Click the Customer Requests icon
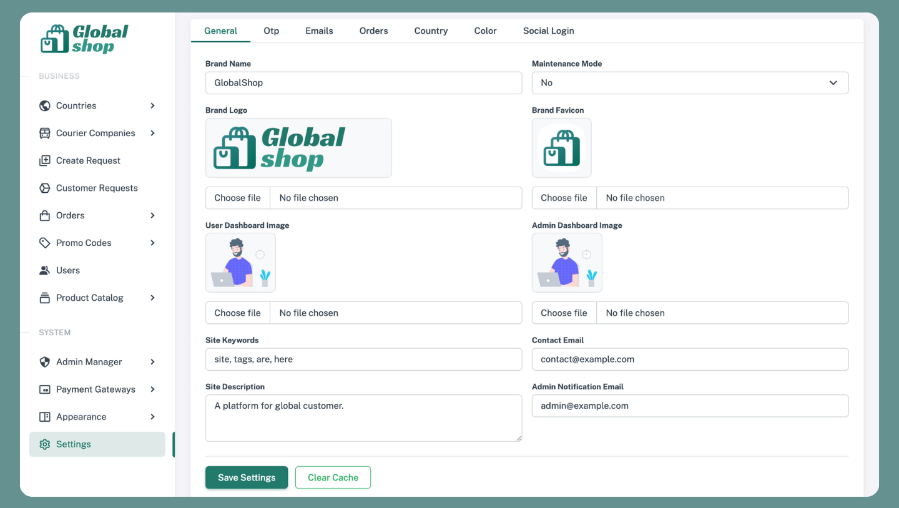Screen dimensions: 899x508 tap(45, 188)
